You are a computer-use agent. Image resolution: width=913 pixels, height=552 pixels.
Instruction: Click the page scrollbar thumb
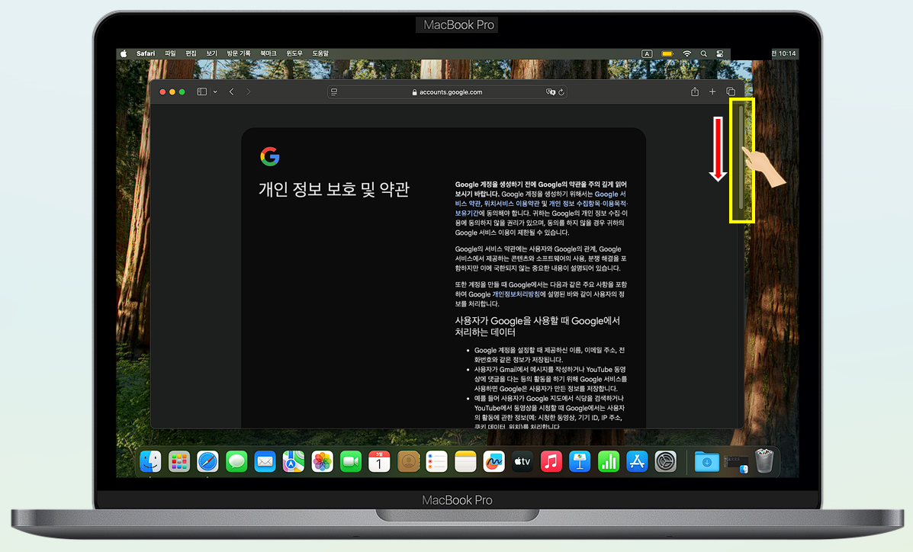pos(741,157)
